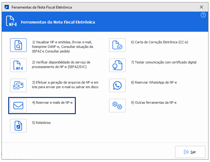Open Visualizar NF-e emitidas magnifier icon

[18, 45]
